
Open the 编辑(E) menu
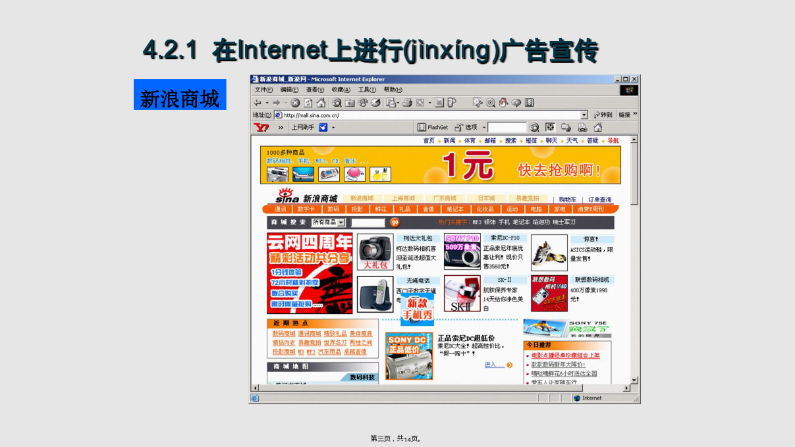click(289, 90)
